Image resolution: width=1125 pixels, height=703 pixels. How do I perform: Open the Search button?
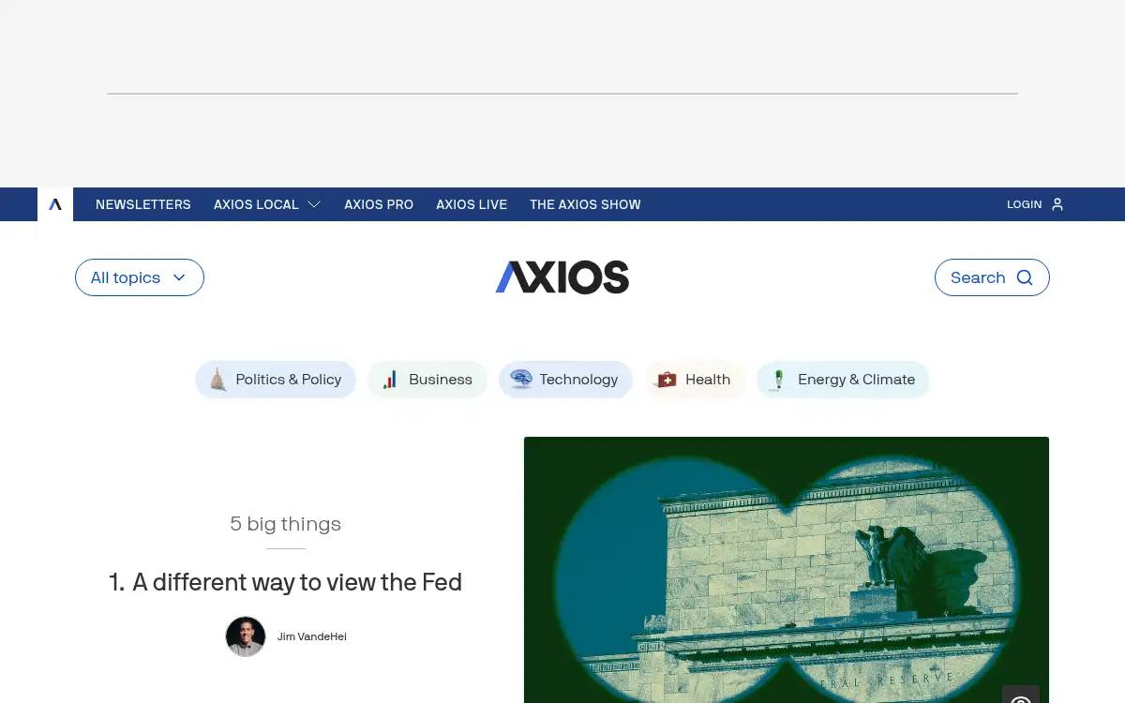(992, 277)
